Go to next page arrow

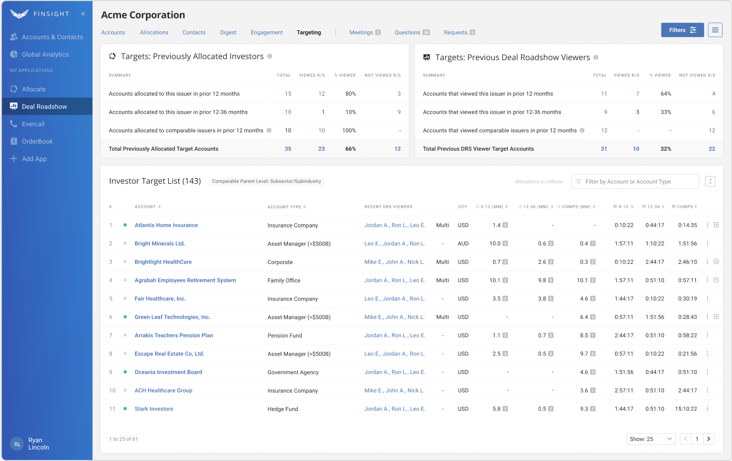709,439
